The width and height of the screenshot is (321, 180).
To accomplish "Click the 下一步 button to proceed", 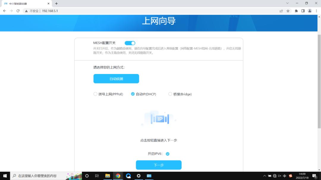I will click(158, 165).
